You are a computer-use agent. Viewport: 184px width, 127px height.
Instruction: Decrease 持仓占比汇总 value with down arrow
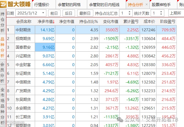tap(130, 14)
